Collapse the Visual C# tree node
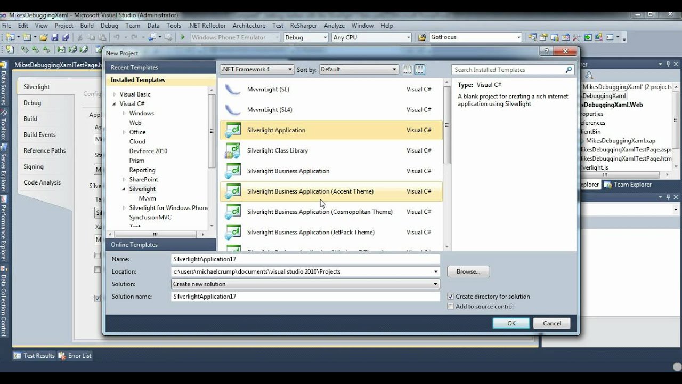Viewport: 682px width, 384px height. [x=114, y=104]
